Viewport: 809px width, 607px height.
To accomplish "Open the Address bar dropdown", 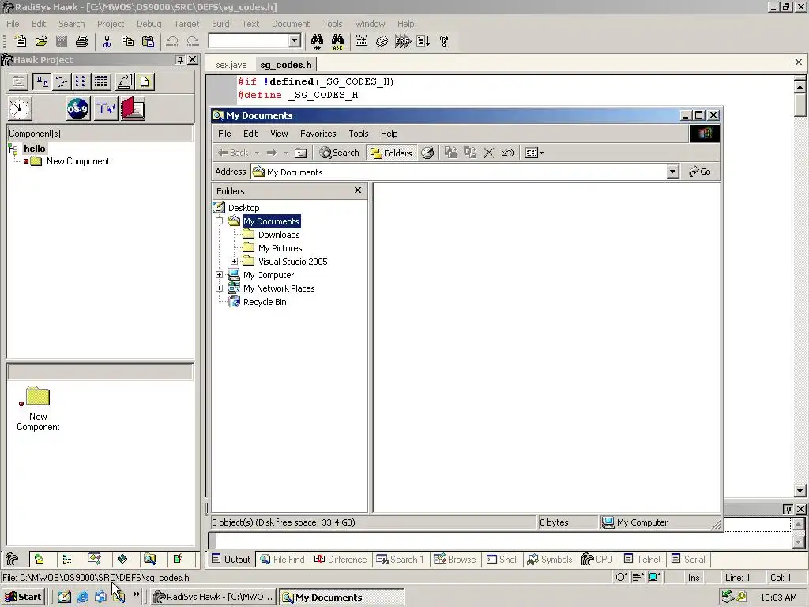I will [x=672, y=172].
